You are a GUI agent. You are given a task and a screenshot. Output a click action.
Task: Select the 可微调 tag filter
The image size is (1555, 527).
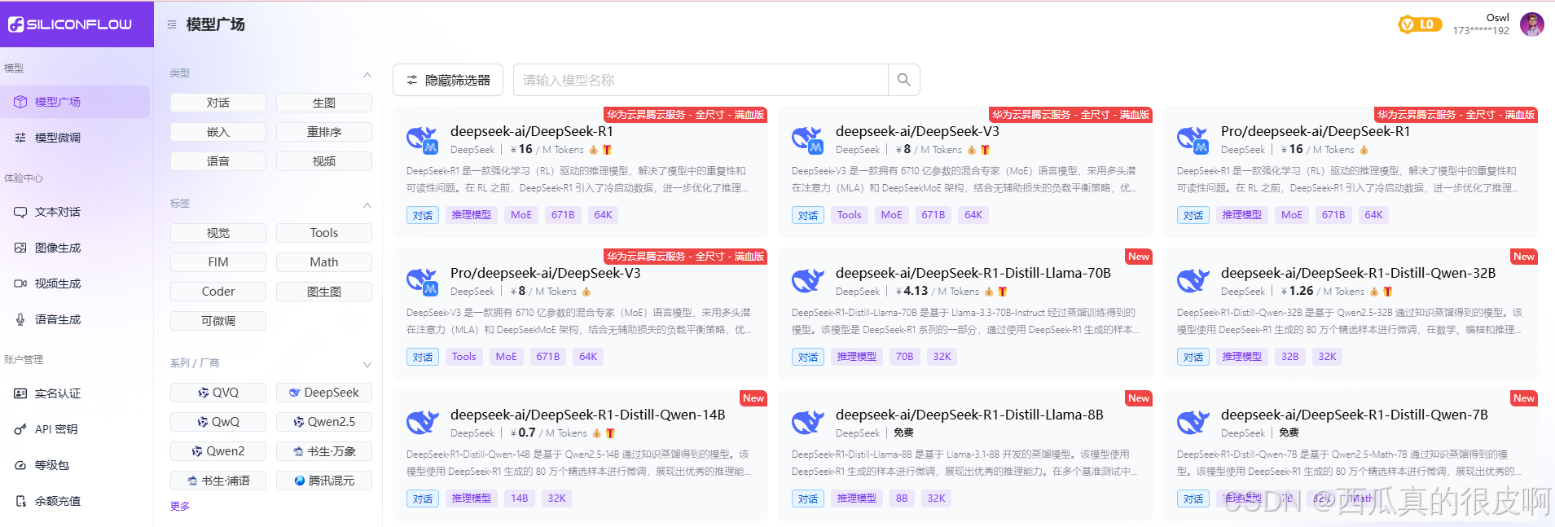(x=218, y=321)
